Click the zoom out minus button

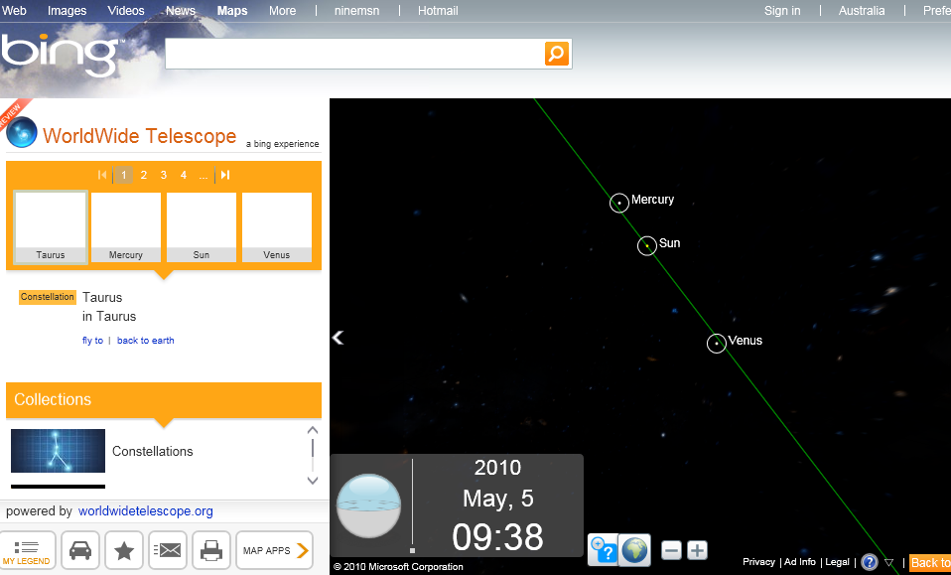[672, 550]
